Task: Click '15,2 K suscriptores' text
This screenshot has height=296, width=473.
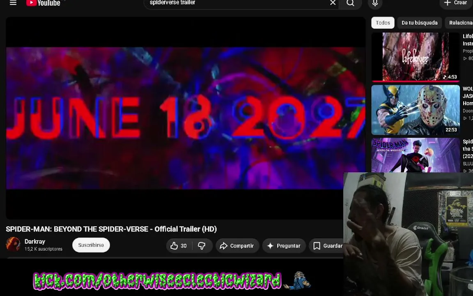Action: tap(44, 249)
